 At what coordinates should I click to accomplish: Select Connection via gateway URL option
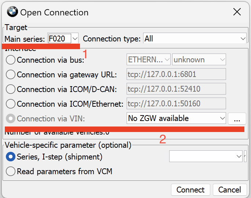coord(11,74)
